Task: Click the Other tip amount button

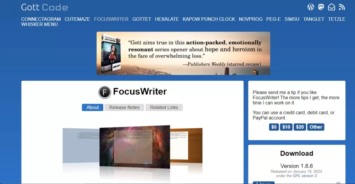Action: [x=316, y=127]
